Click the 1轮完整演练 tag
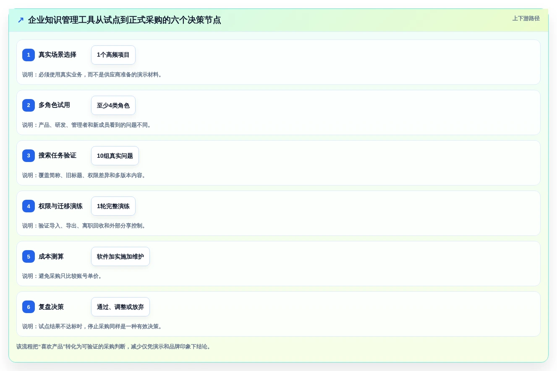 tap(113, 206)
